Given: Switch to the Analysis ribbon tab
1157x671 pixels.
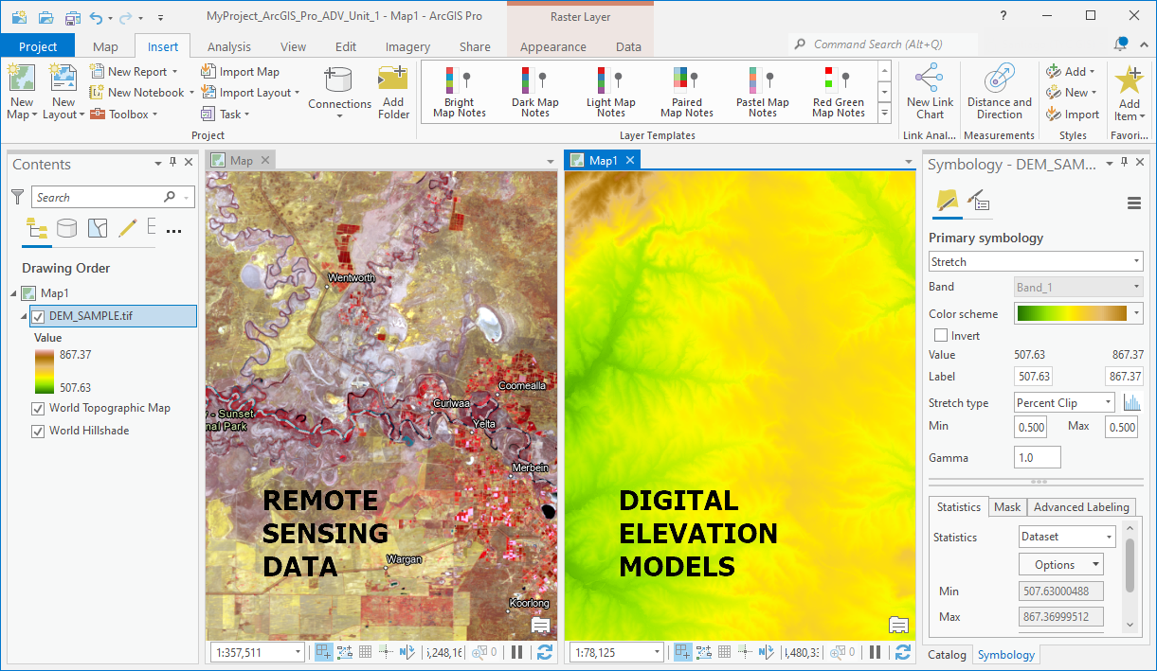Looking at the screenshot, I should tap(229, 46).
